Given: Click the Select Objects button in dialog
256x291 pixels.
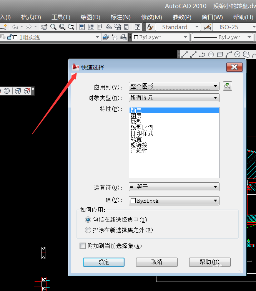Looking at the screenshot, I should [228, 86].
